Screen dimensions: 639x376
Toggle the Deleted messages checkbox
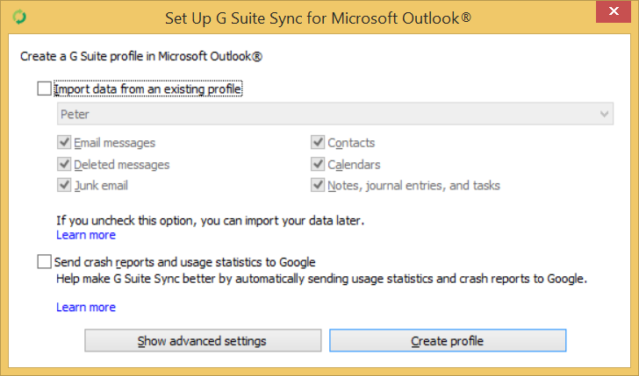click(x=64, y=164)
